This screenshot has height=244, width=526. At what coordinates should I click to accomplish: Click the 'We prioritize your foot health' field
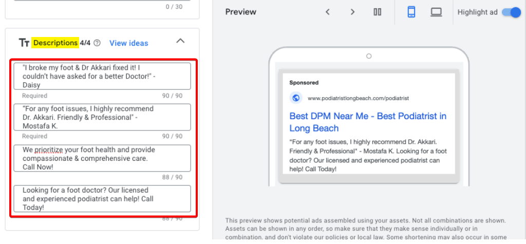point(102,158)
